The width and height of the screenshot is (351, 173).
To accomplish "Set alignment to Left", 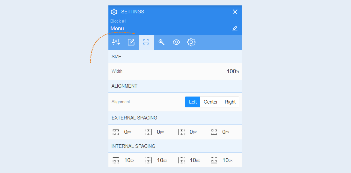I will point(193,102).
